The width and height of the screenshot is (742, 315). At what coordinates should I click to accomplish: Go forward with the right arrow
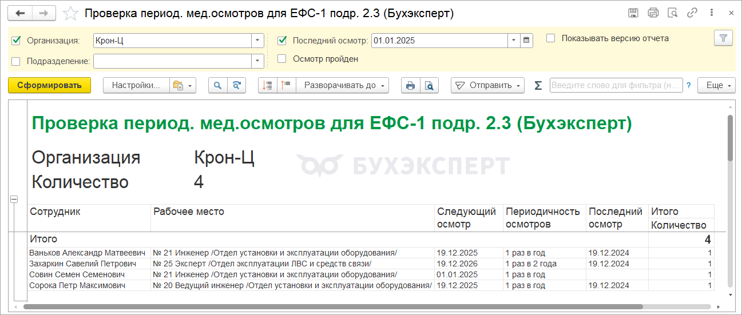[x=43, y=13]
